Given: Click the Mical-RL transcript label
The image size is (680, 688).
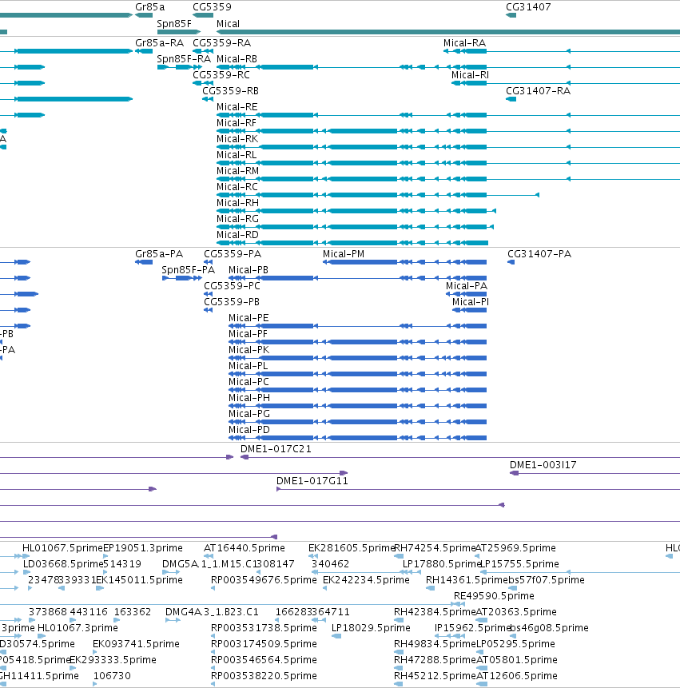Looking at the screenshot, I should click(x=237, y=155).
